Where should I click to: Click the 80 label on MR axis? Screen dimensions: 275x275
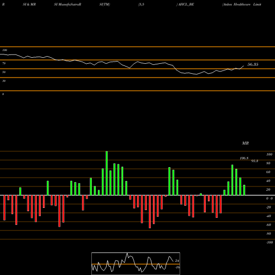(268, 163)
